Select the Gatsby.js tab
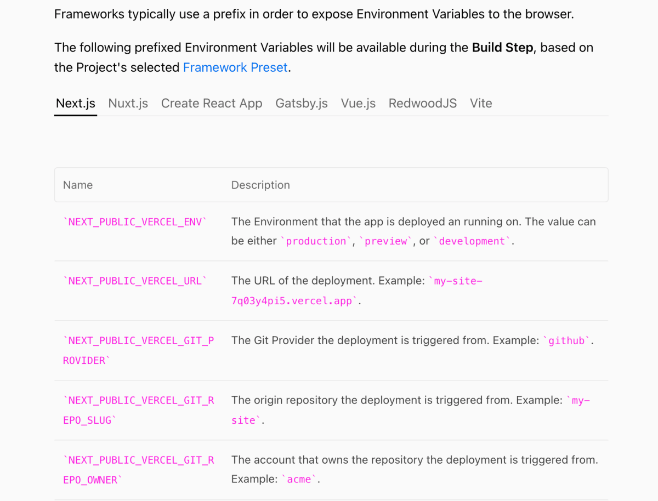 coord(302,104)
